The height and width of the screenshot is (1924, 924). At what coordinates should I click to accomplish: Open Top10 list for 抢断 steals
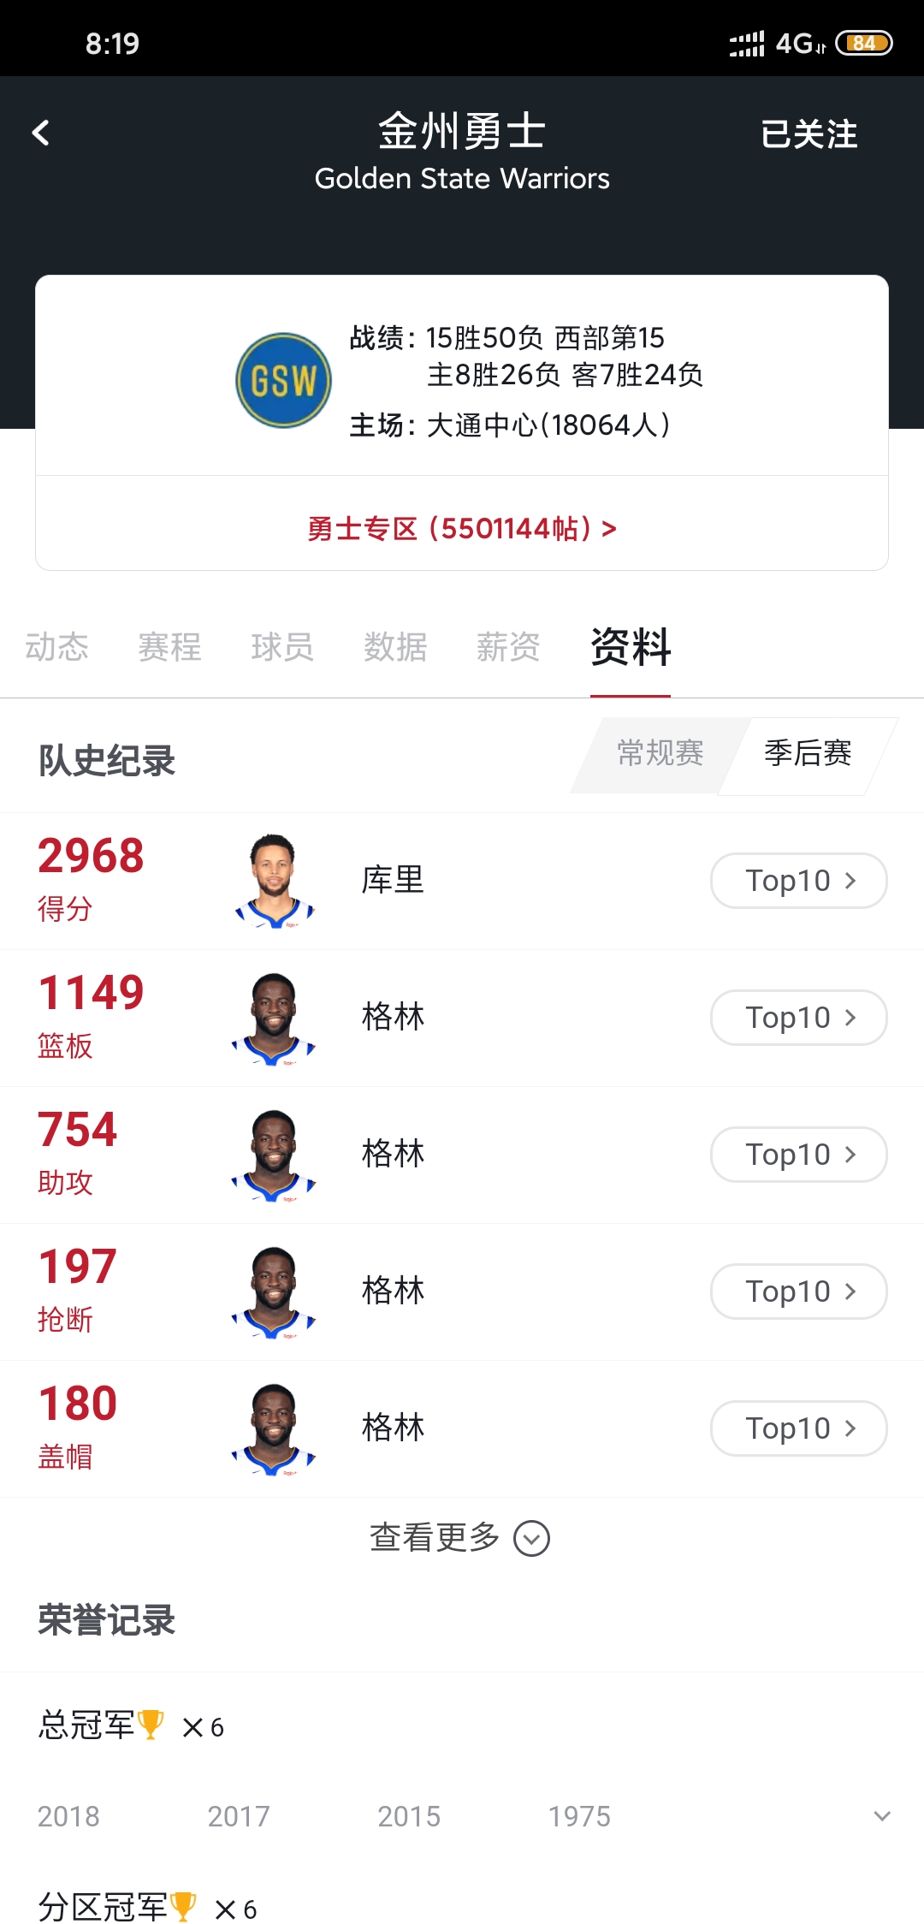(x=798, y=1292)
